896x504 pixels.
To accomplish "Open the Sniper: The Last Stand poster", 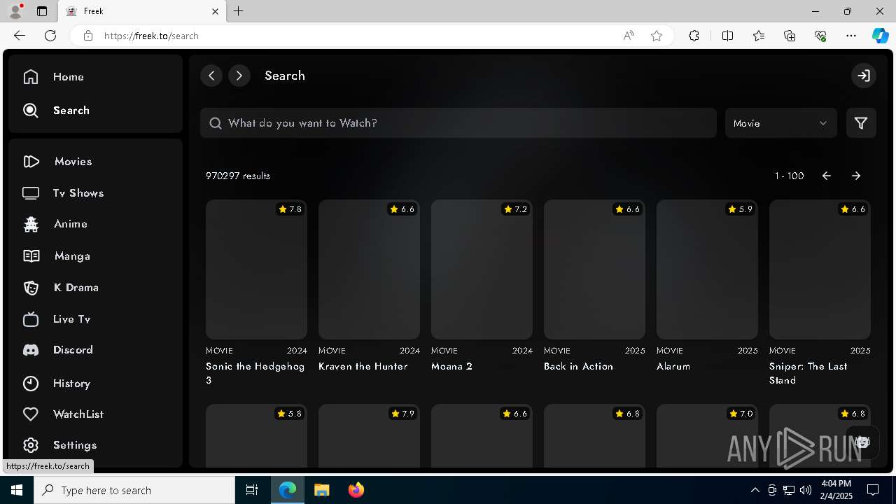I will click(x=820, y=269).
